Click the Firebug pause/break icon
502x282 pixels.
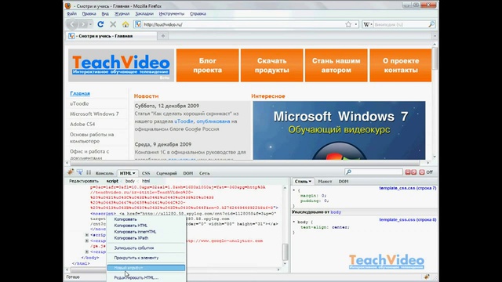coord(89,172)
